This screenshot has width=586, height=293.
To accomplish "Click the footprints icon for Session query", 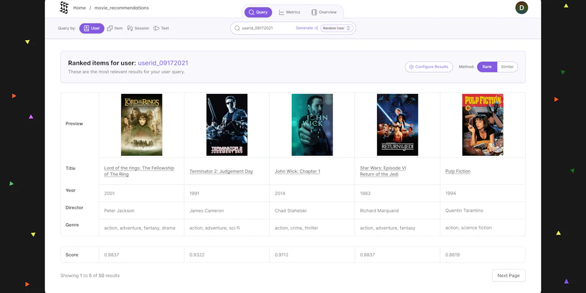I will [130, 28].
